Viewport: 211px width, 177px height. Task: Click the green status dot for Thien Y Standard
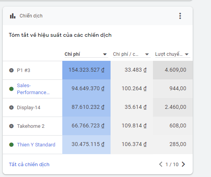point(11,144)
